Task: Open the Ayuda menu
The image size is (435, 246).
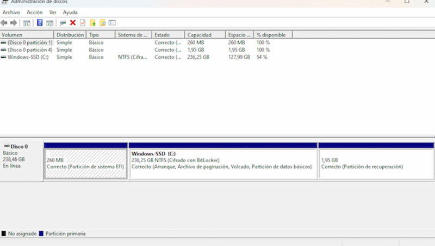Action: 70,12
